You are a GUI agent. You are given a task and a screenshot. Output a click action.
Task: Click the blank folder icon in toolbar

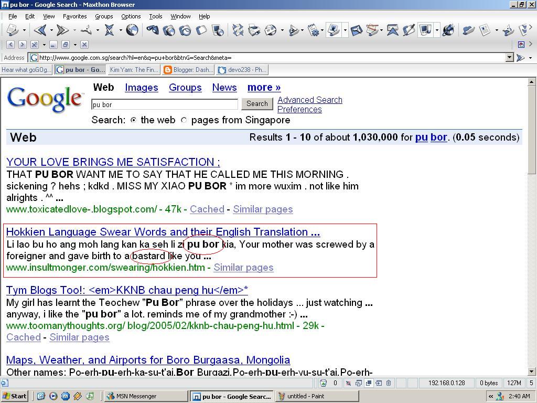201,30
